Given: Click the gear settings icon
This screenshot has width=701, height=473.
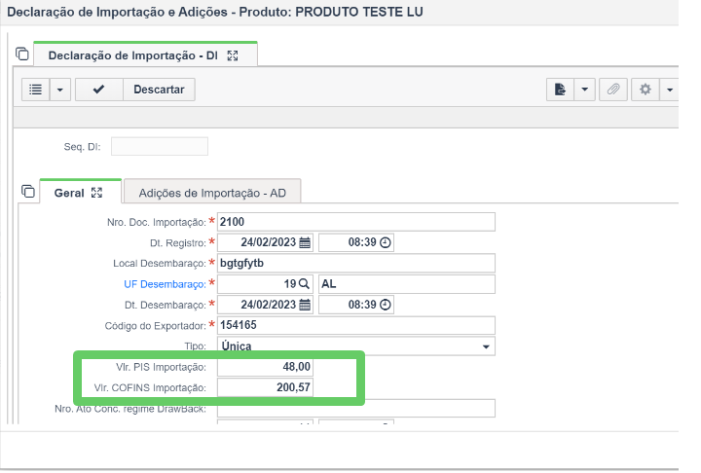Looking at the screenshot, I should (x=646, y=90).
